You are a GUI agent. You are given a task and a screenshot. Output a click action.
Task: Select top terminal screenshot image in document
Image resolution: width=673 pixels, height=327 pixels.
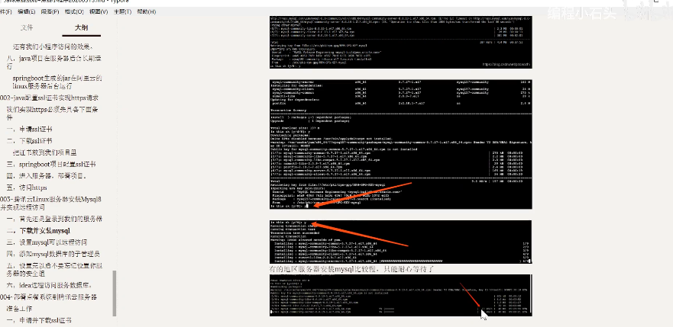401,42
